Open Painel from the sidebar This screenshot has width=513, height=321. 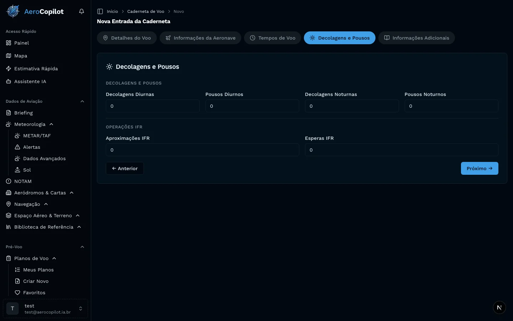[21, 43]
